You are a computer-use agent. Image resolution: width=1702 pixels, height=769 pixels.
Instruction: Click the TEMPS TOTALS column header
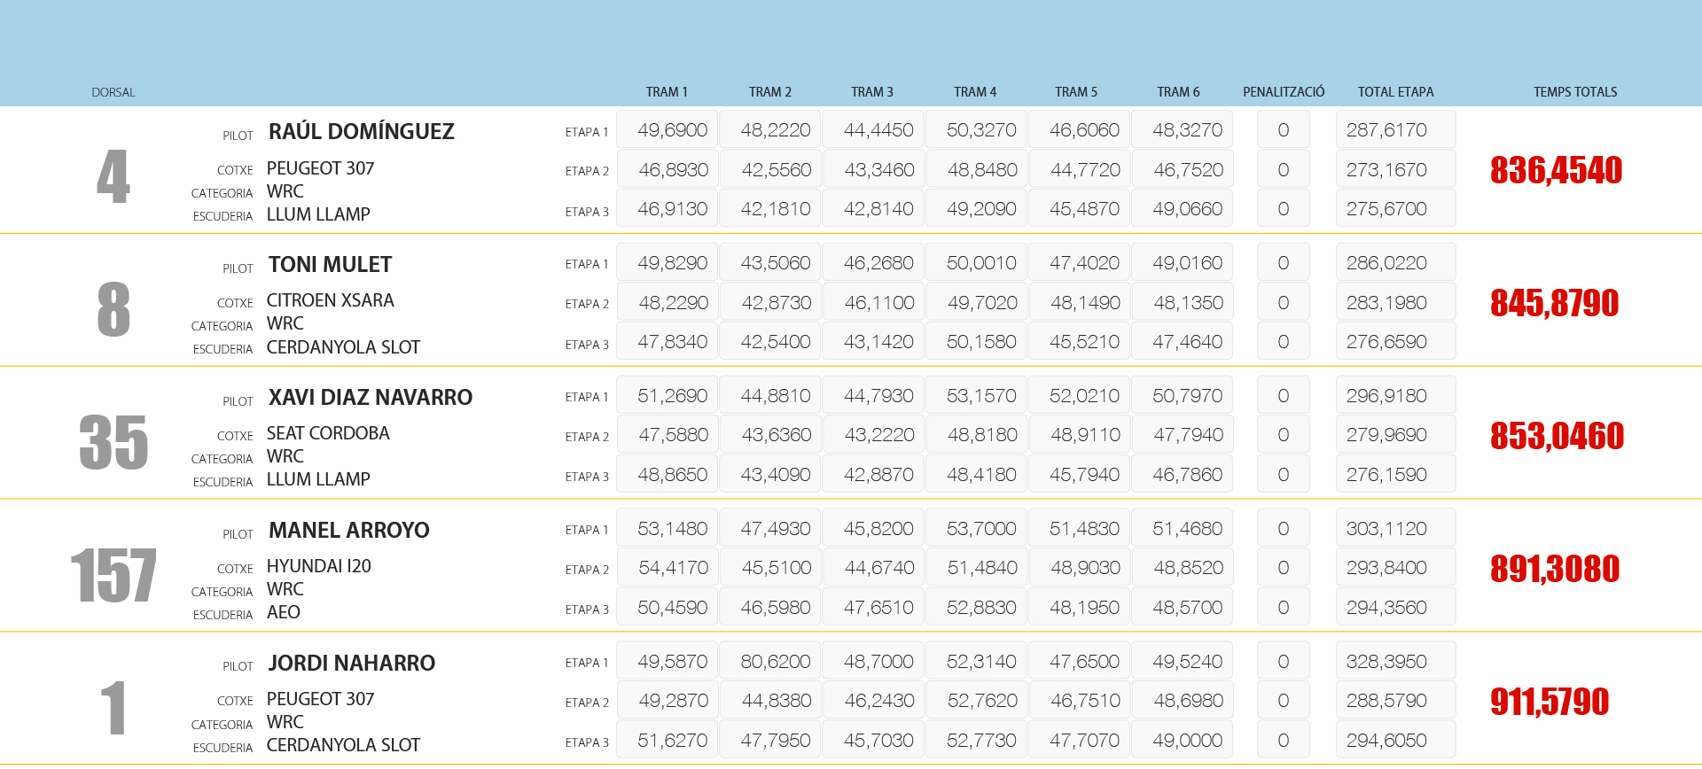(1574, 92)
